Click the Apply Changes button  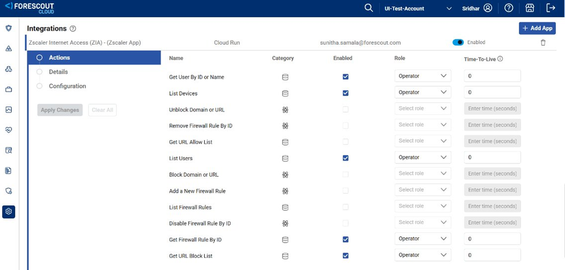(60, 110)
